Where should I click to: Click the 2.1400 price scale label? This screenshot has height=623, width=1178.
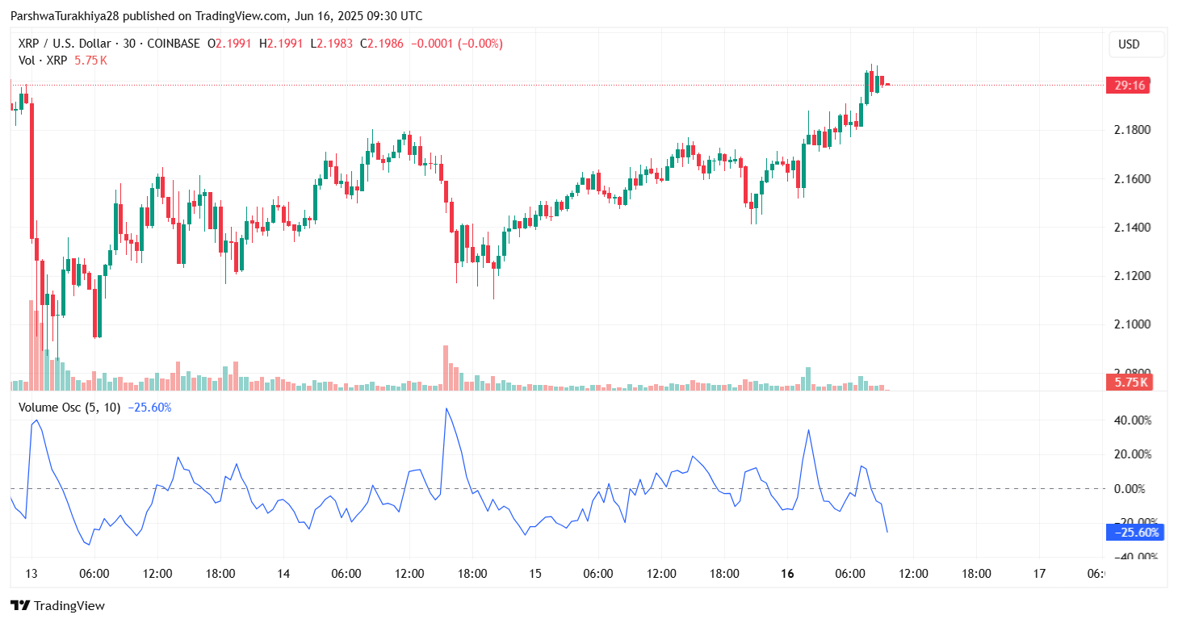[x=1131, y=228]
